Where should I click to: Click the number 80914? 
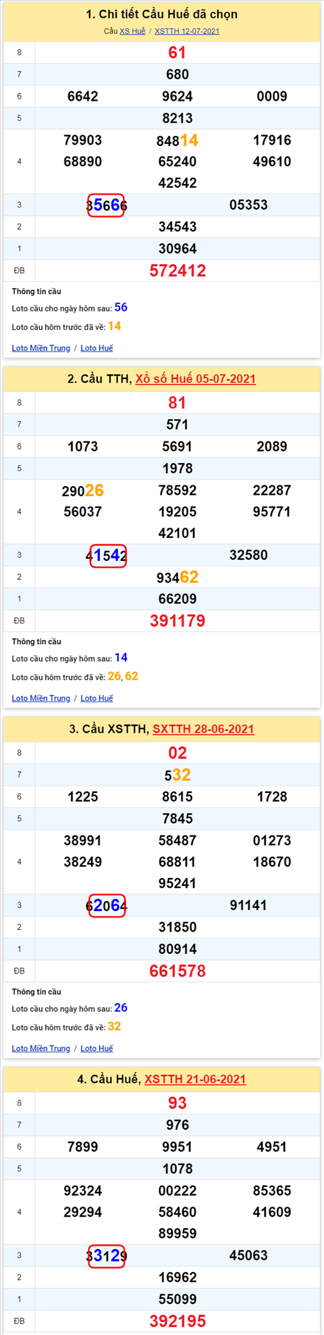pos(178,949)
